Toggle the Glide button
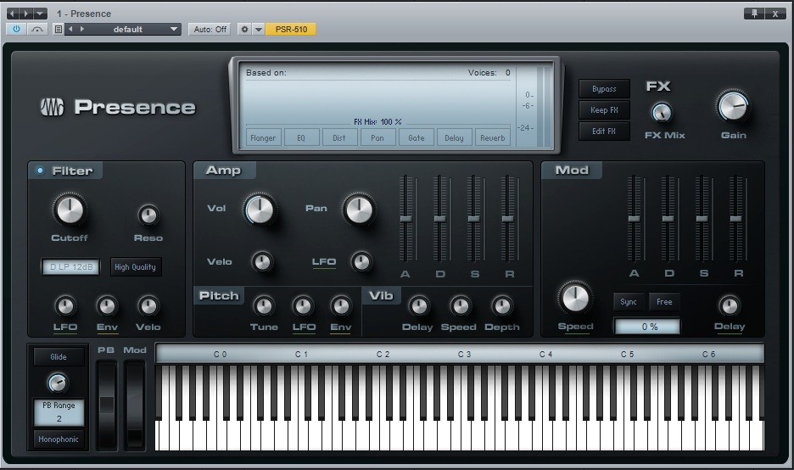The height and width of the screenshot is (470, 794). (x=59, y=356)
